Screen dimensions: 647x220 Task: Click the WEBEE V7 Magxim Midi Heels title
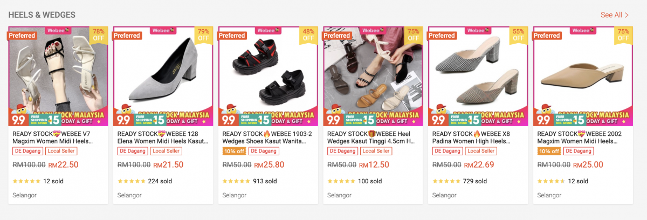coord(53,137)
